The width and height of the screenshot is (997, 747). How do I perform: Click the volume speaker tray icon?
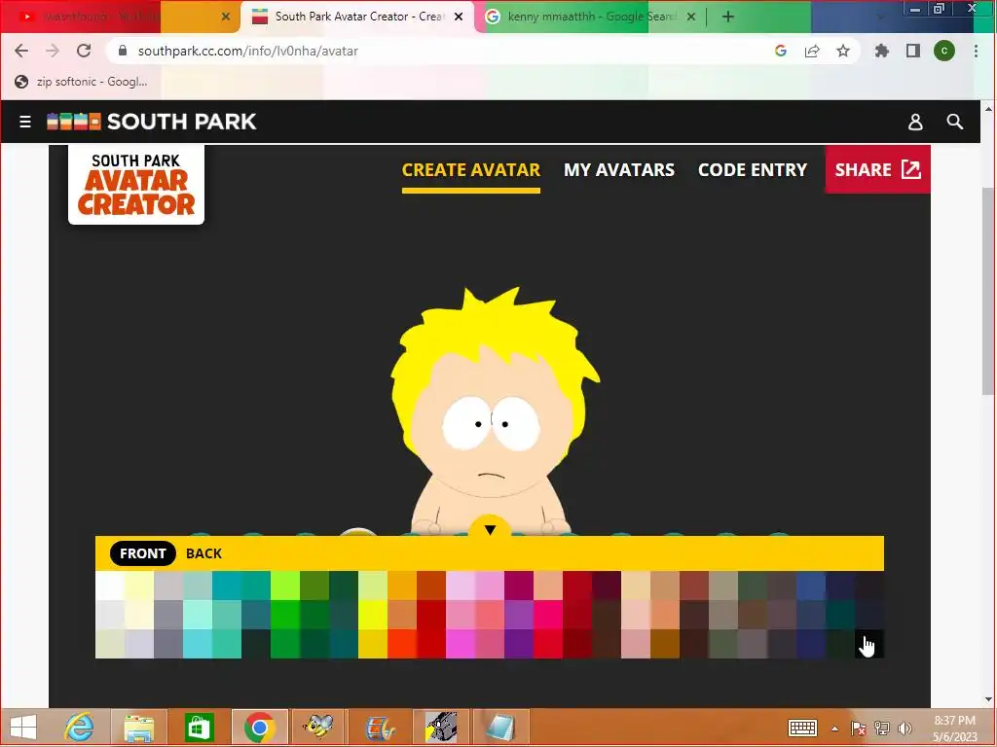pos(905,728)
